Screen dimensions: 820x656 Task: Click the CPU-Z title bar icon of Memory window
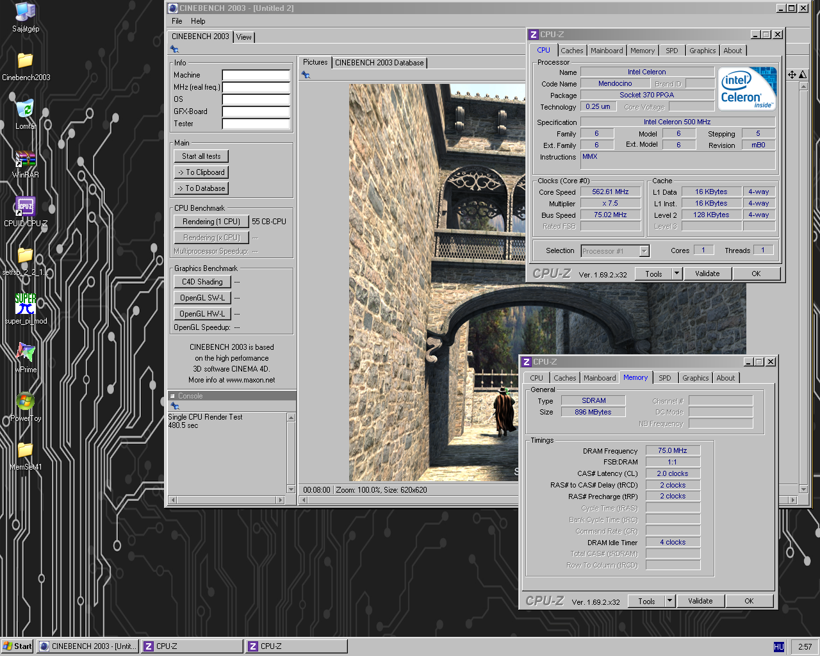pyautogui.click(x=526, y=362)
